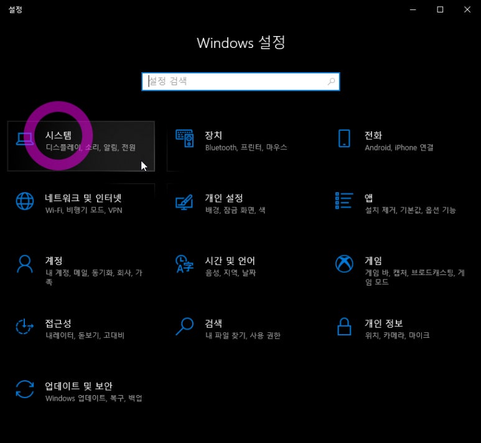Click the 개인 정보 lock icon
Viewport: 481px width, 443px height.
(344, 326)
